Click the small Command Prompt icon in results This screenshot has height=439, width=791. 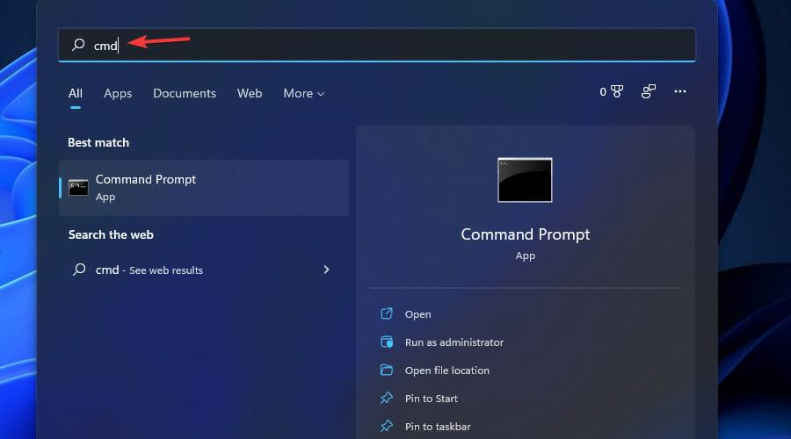point(78,188)
